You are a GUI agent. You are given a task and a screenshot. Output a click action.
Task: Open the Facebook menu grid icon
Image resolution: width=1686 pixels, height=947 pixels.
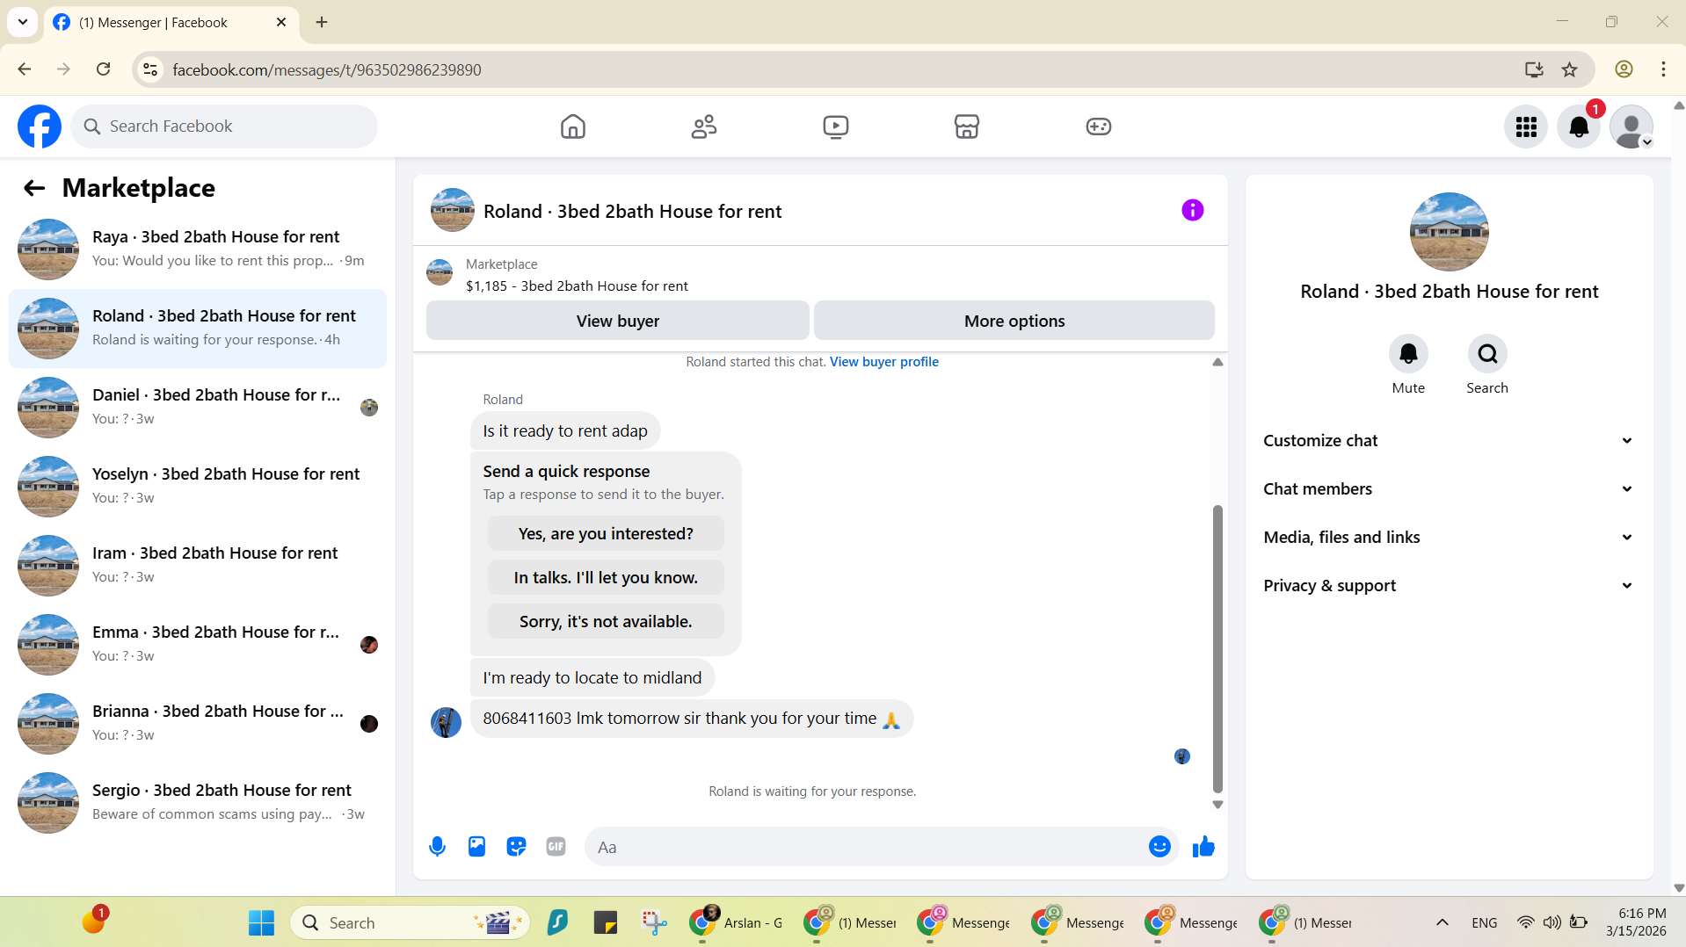(x=1526, y=127)
